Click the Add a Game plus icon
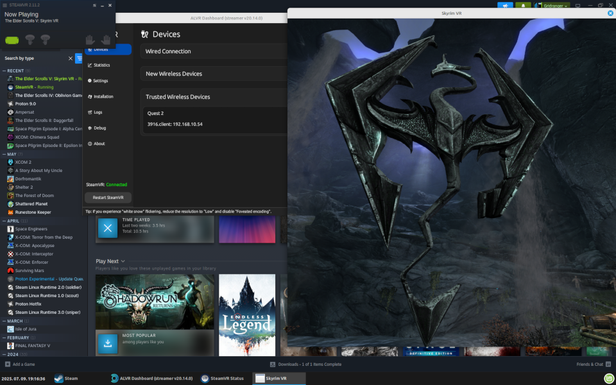Viewport: 616px width, 385px height. tap(8, 364)
